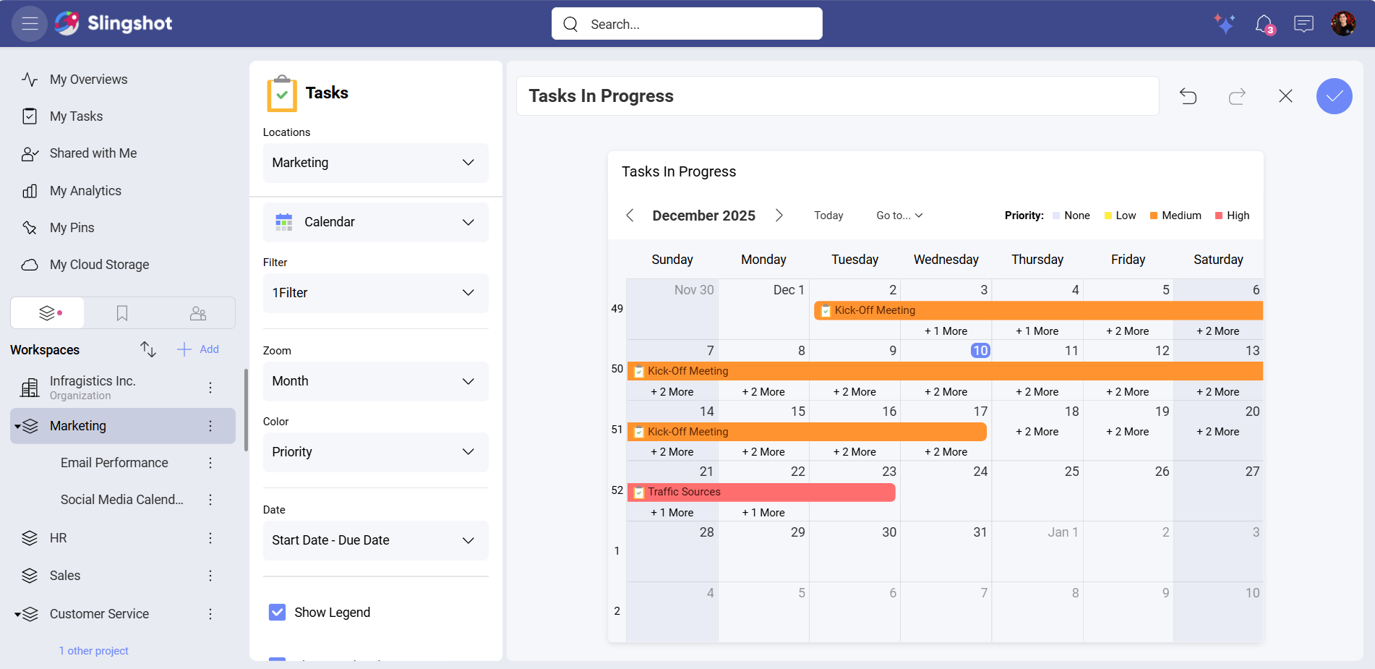Open options menu for Marketing workspace
This screenshot has width=1375, height=669.
tap(210, 426)
